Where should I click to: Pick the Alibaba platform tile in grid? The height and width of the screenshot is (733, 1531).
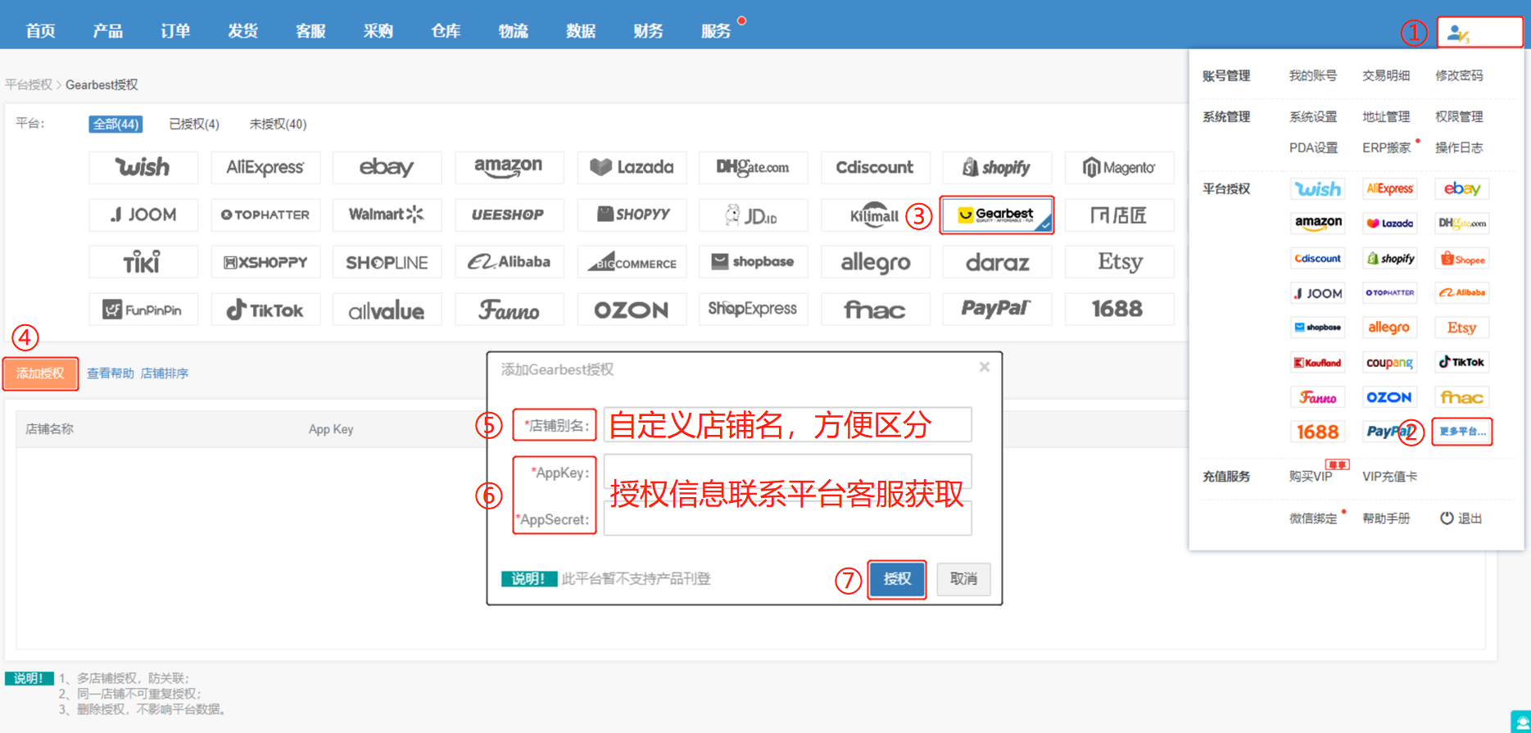point(509,262)
